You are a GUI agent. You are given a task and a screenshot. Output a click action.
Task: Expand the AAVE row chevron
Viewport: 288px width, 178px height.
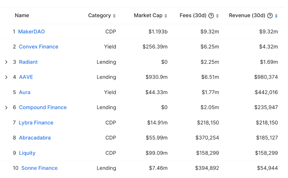click(x=6, y=77)
